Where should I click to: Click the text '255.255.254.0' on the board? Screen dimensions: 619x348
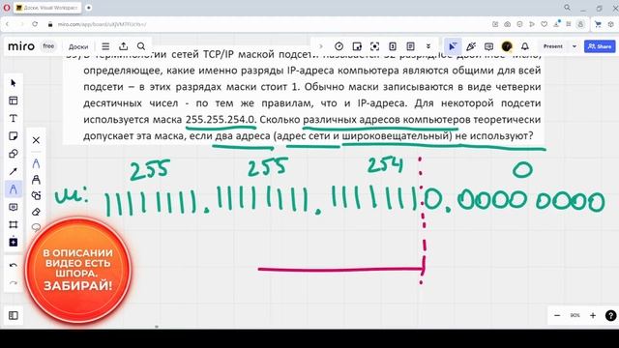coord(221,119)
